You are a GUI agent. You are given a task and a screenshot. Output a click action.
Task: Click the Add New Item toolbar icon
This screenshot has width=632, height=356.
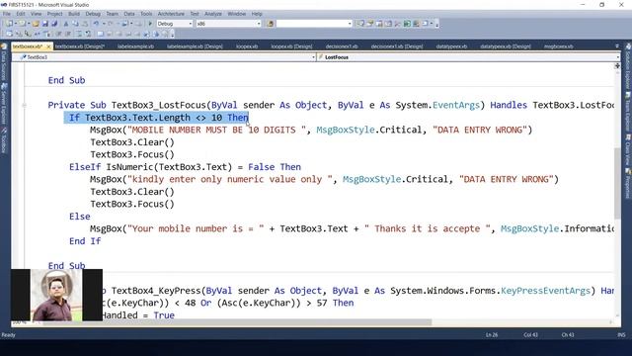[22, 24]
